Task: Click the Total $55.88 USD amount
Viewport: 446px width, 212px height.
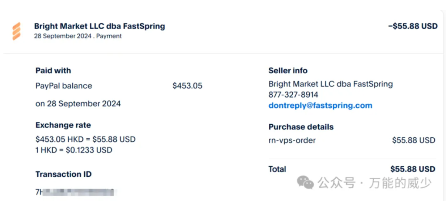Action: pos(413,169)
